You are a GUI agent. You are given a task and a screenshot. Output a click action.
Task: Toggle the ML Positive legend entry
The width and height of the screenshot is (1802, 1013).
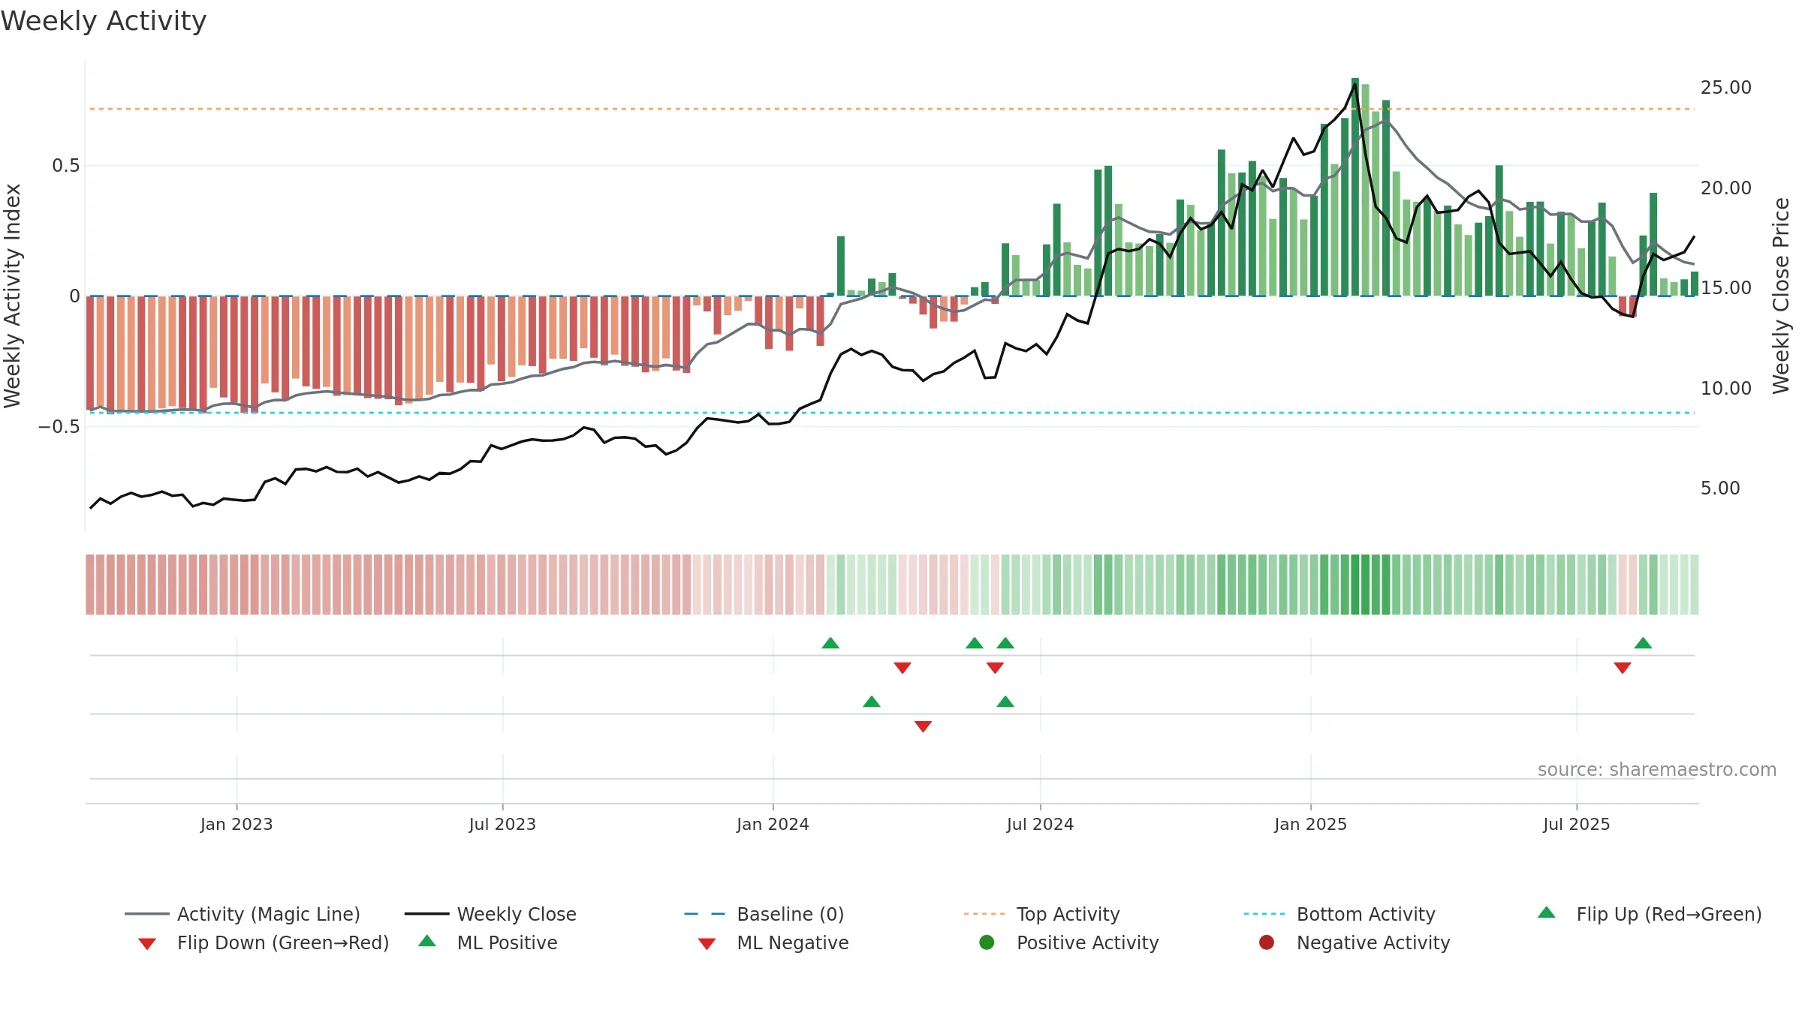click(x=488, y=942)
